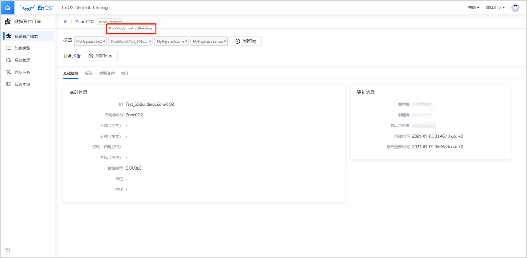Click the 关联Tag button

click(246, 41)
